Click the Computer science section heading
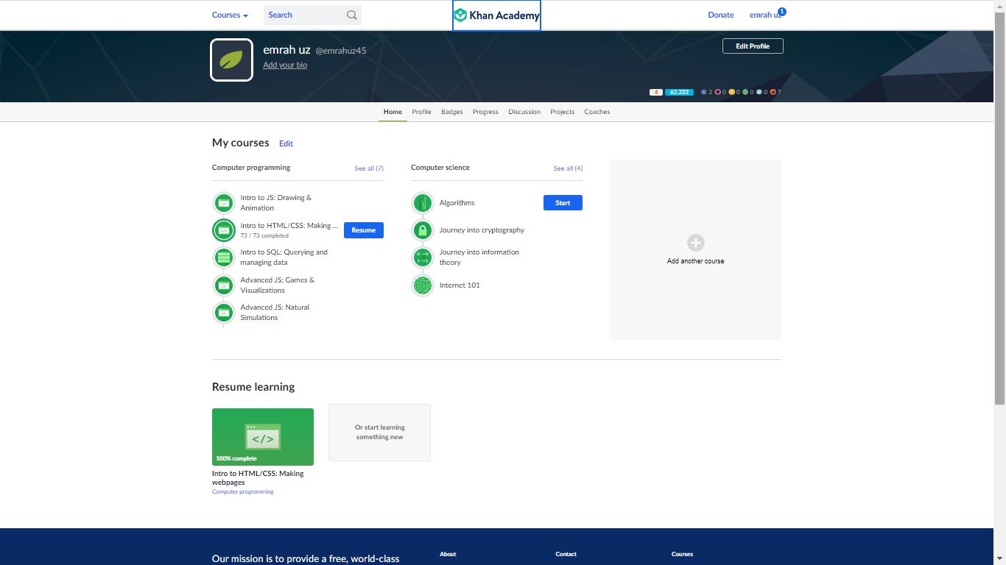This screenshot has height=565, width=1006. click(440, 168)
